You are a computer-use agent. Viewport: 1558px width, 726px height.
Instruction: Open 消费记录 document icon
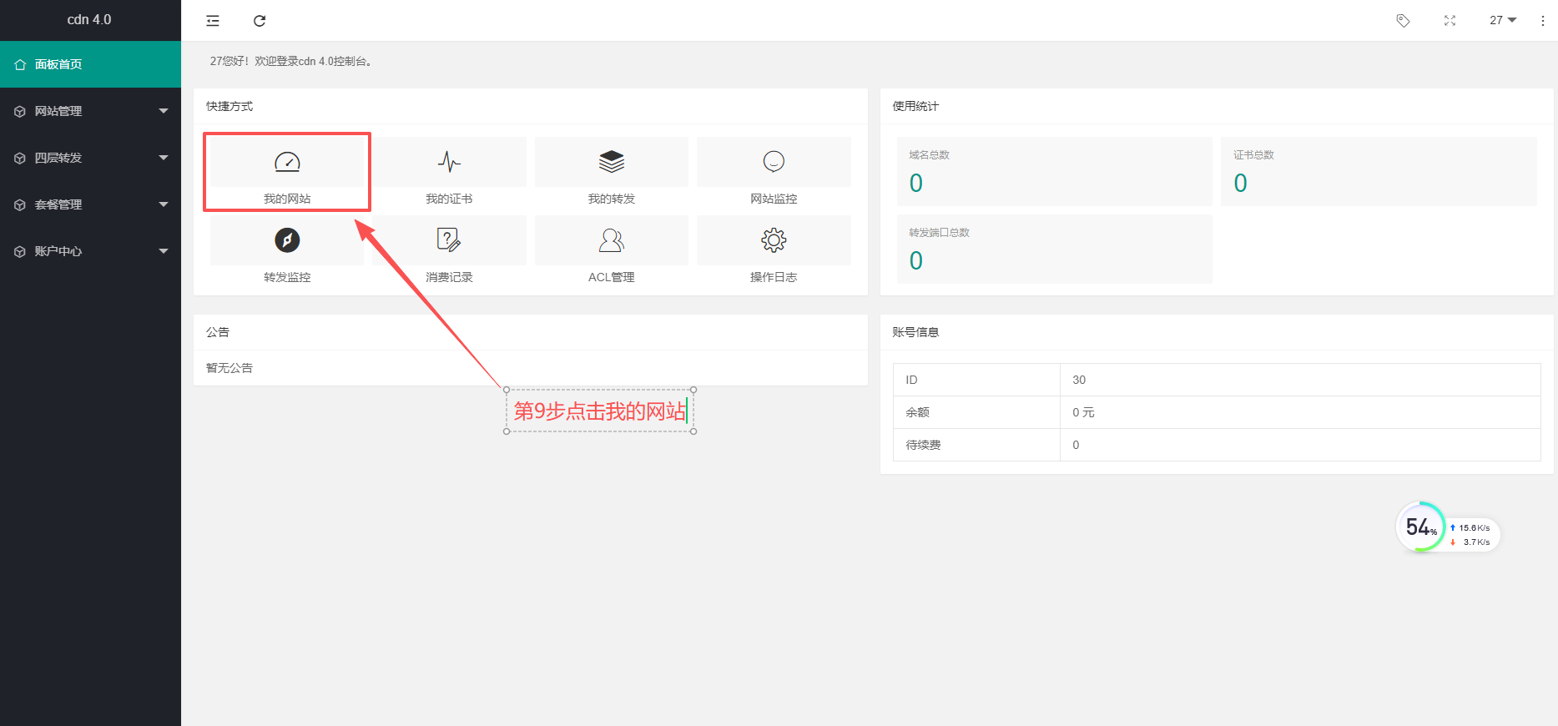click(449, 240)
